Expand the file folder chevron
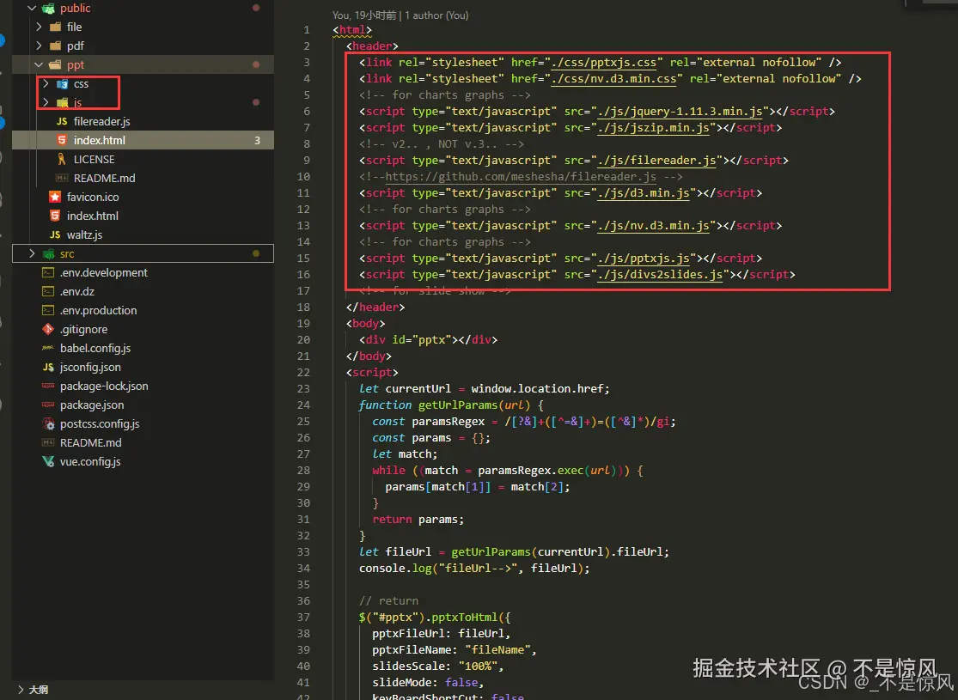This screenshot has height=700, width=958. [40, 27]
